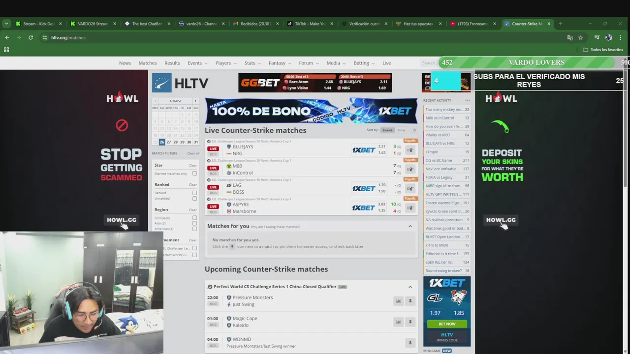The height and width of the screenshot is (354, 630).
Task: Expand the Stats dropdown menu
Action: coord(252,63)
